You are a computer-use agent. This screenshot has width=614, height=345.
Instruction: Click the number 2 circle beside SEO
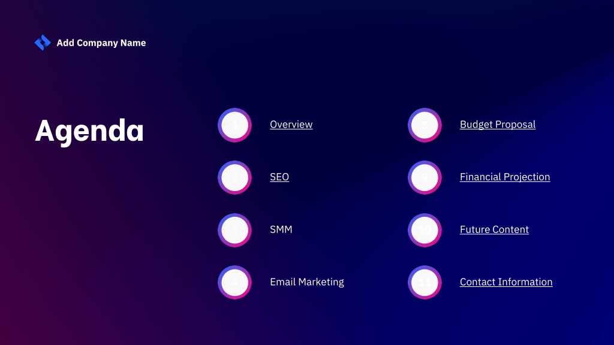tap(234, 177)
